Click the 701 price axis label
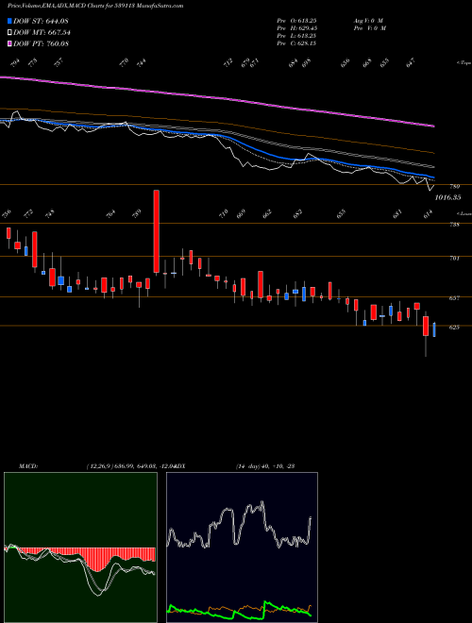 (x=455, y=259)
